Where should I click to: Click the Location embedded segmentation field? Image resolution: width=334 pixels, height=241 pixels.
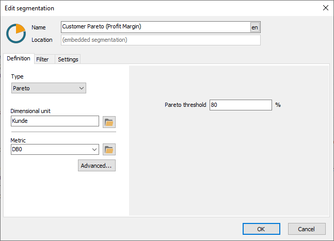coord(161,40)
